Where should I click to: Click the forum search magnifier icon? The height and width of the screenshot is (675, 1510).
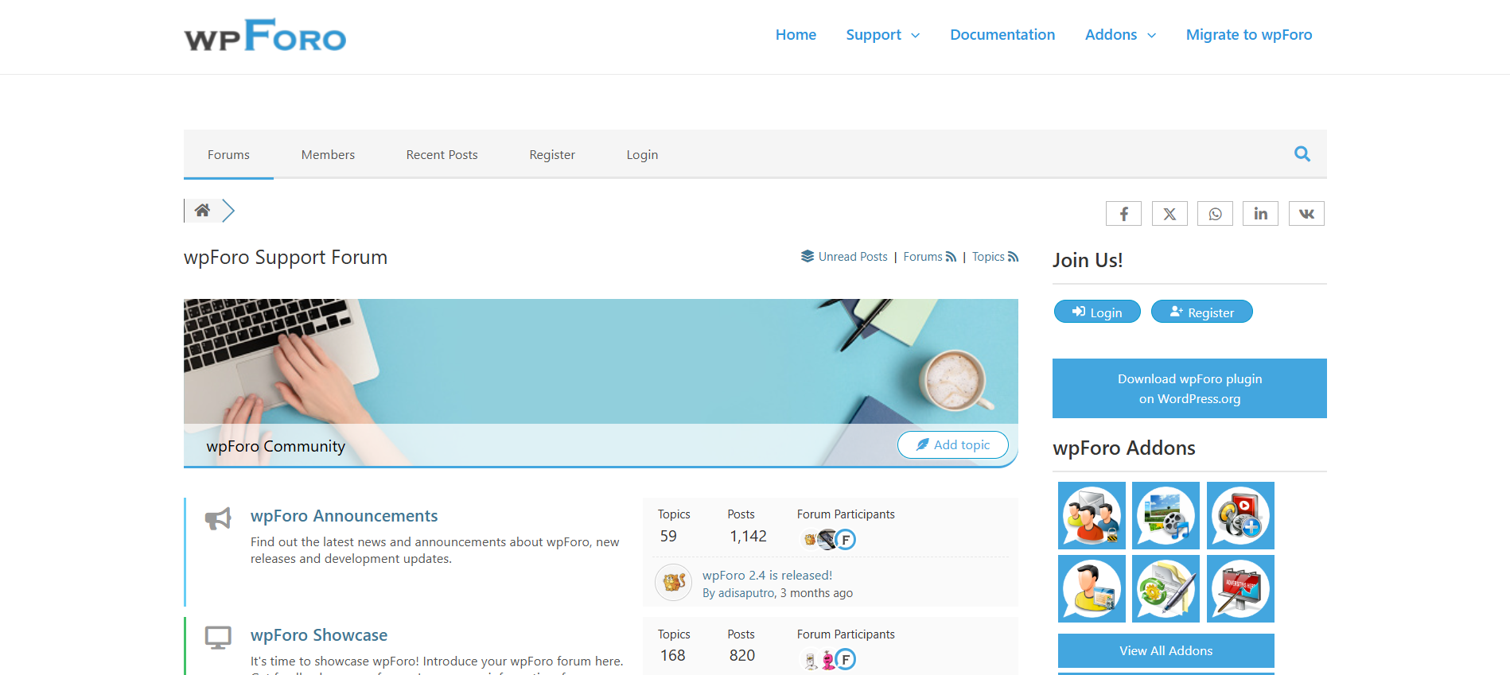(x=1302, y=153)
